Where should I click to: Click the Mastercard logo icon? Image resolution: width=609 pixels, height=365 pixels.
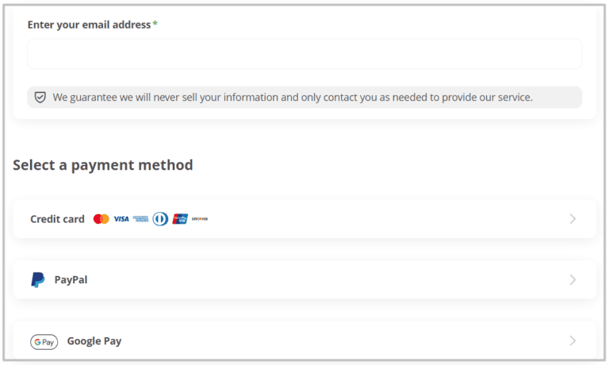101,219
